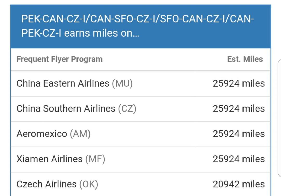
Task: Open the Xiamen Airlines program row
Action: (49, 159)
